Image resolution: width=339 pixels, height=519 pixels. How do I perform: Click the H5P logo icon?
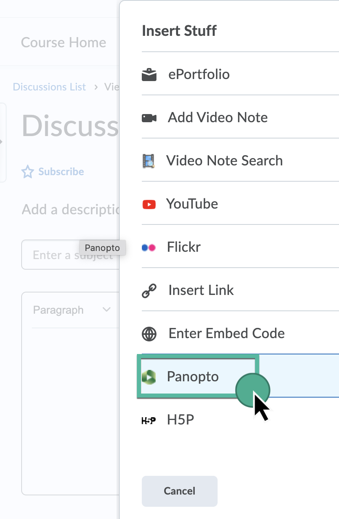(x=149, y=420)
